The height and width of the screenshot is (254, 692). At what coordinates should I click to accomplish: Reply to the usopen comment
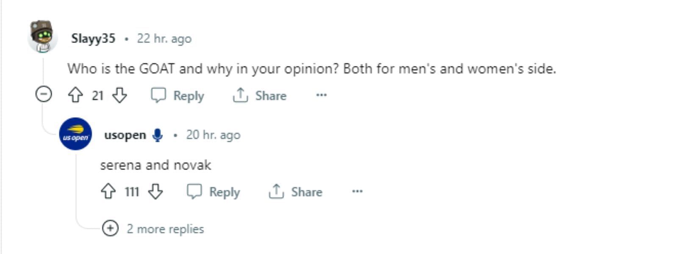[214, 192]
